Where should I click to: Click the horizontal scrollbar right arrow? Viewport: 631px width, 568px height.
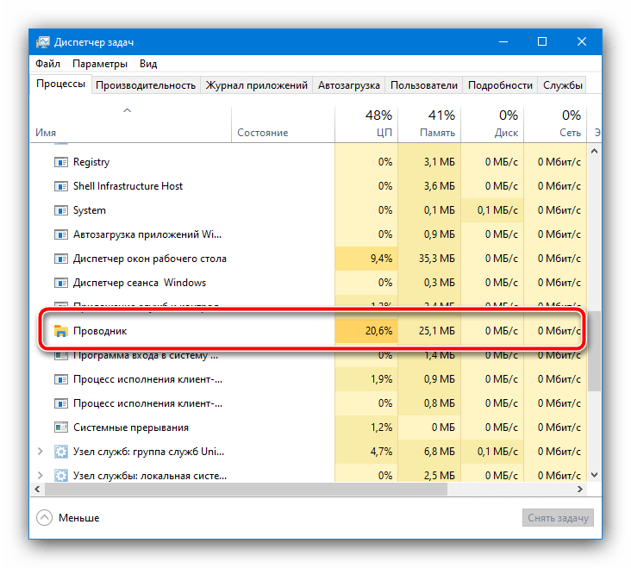(x=580, y=490)
